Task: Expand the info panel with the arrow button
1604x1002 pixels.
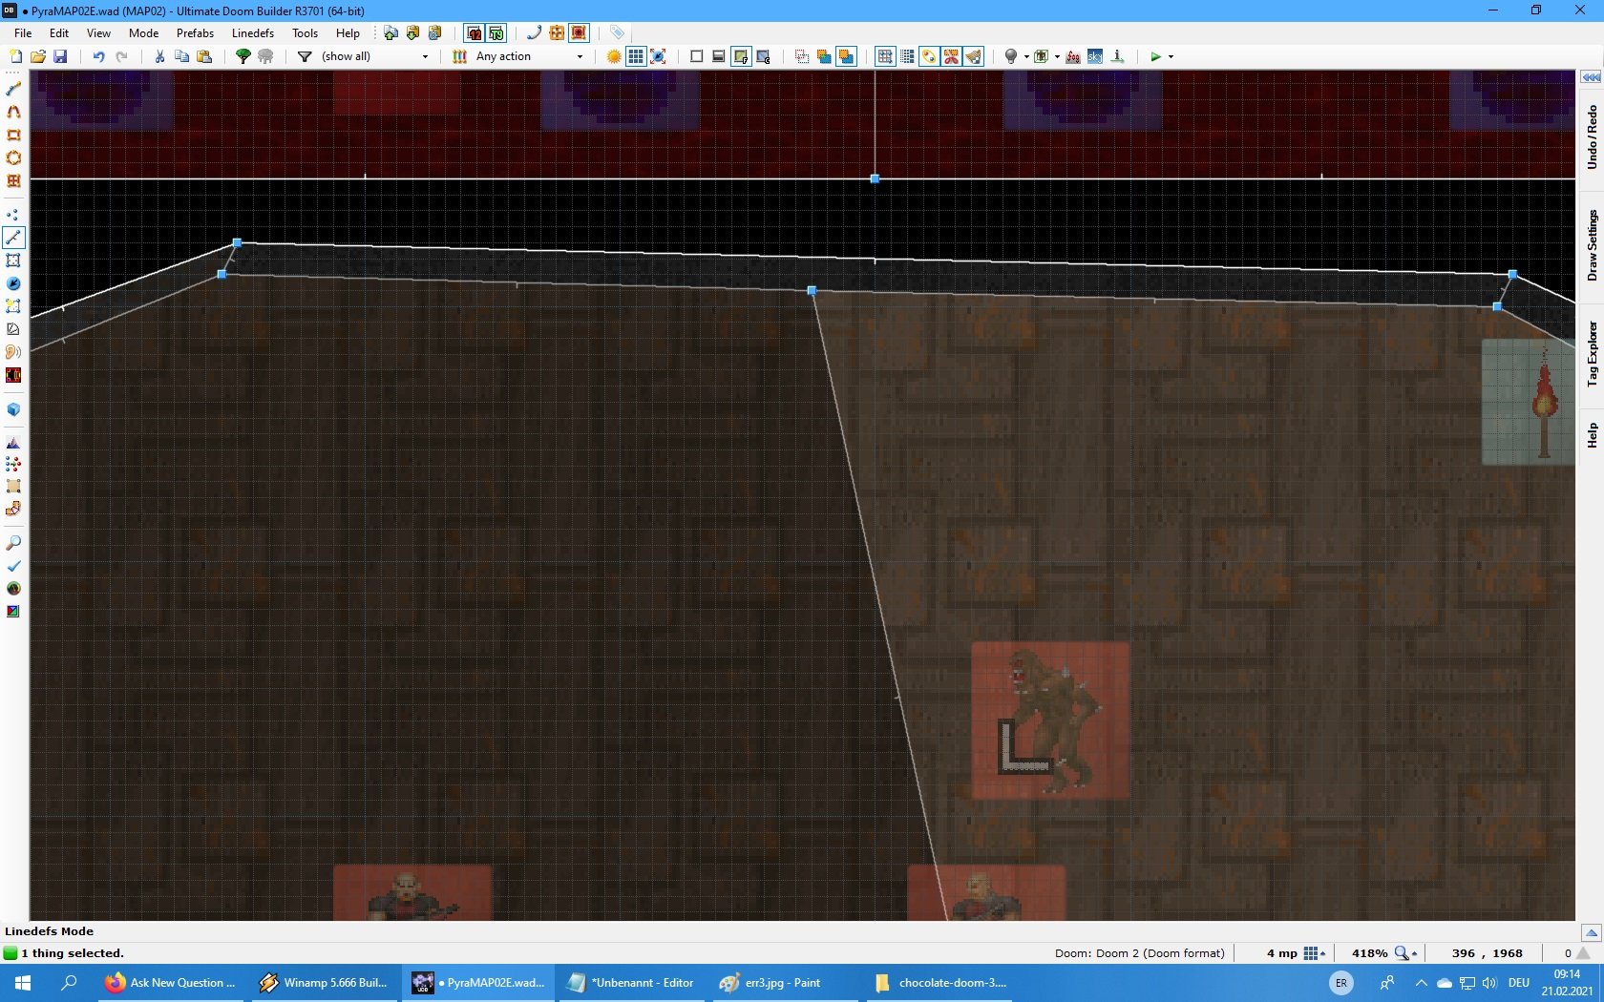Action: pyautogui.click(x=1591, y=932)
